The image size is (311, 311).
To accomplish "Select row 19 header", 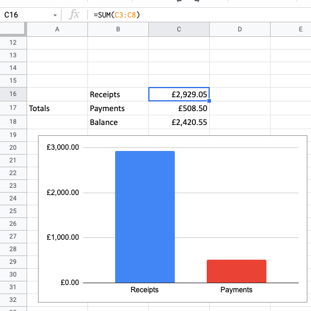I will (13, 135).
